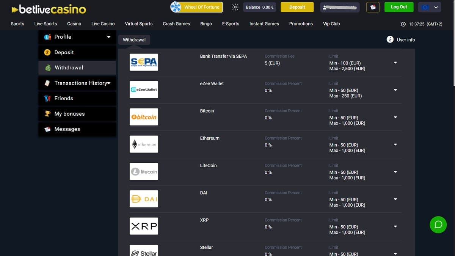
Task: Open the Live Casino menu item
Action: click(x=103, y=24)
